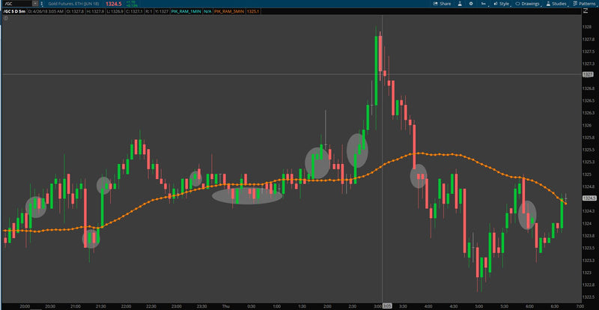The image size is (599, 310).
Task: Click the 1324.5 current price label on axis
Action: [x=588, y=198]
